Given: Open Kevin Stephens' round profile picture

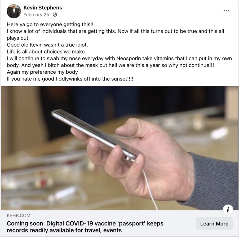Looking at the screenshot, I should click(14, 11).
